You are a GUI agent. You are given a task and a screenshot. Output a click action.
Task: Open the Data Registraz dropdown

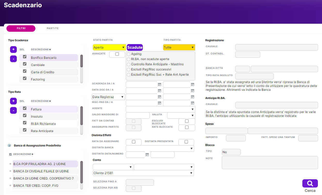click(108, 97)
